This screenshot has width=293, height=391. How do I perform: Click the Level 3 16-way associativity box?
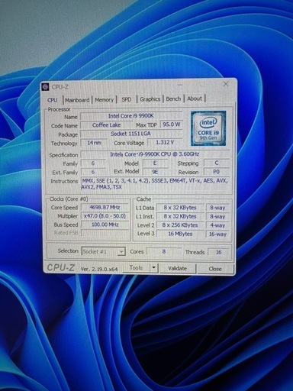[x=217, y=234]
